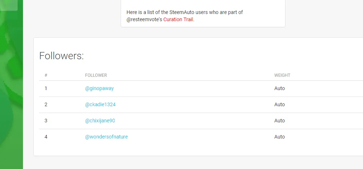The width and height of the screenshot is (363, 169).
Task: Visit the @chixijane90 follower link
Action: pyautogui.click(x=100, y=121)
